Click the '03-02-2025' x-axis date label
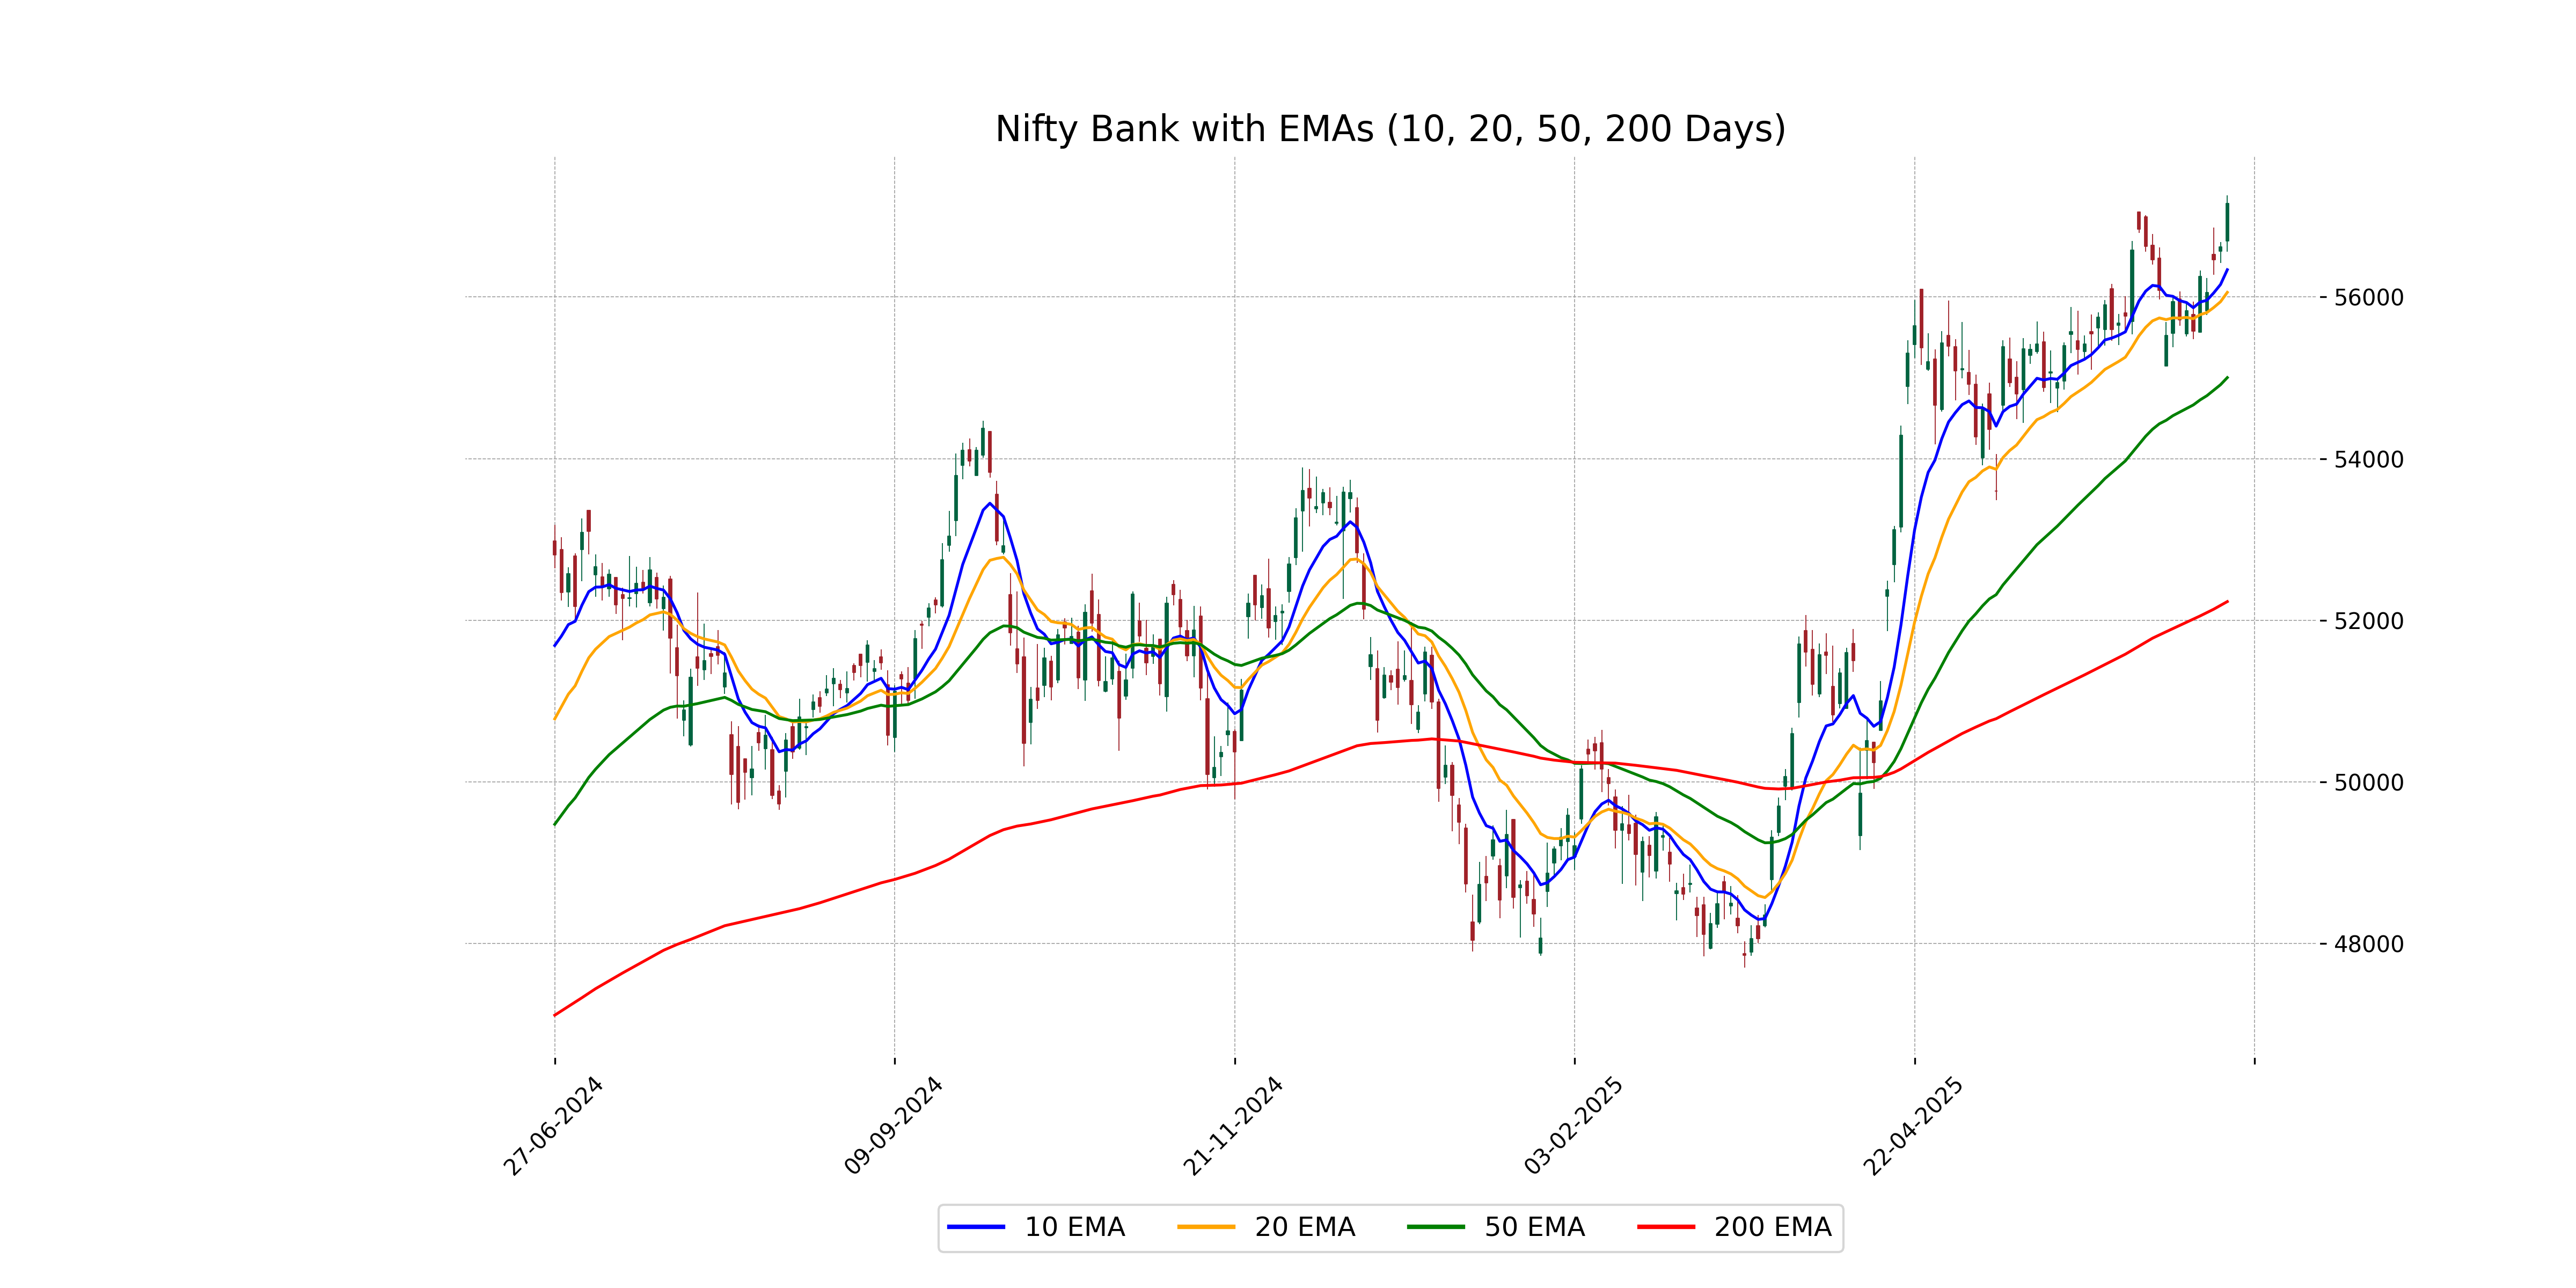2576x1288 pixels. pos(1573,1127)
